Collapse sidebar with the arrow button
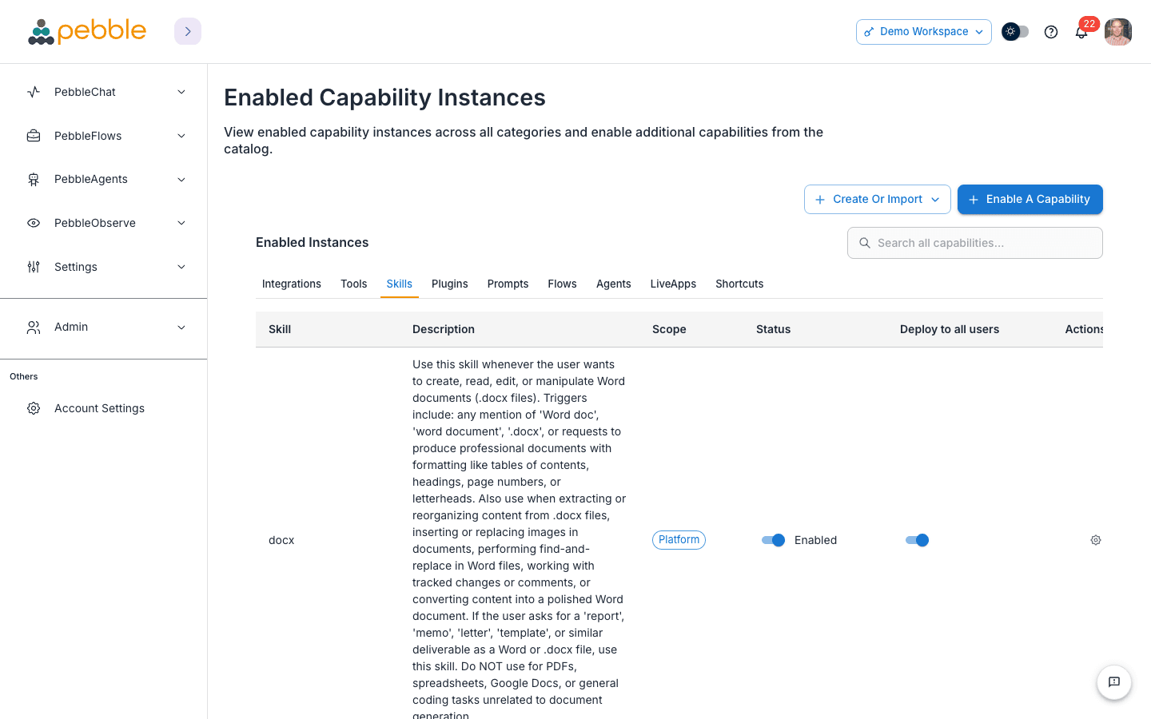1151x719 pixels. pos(188,31)
